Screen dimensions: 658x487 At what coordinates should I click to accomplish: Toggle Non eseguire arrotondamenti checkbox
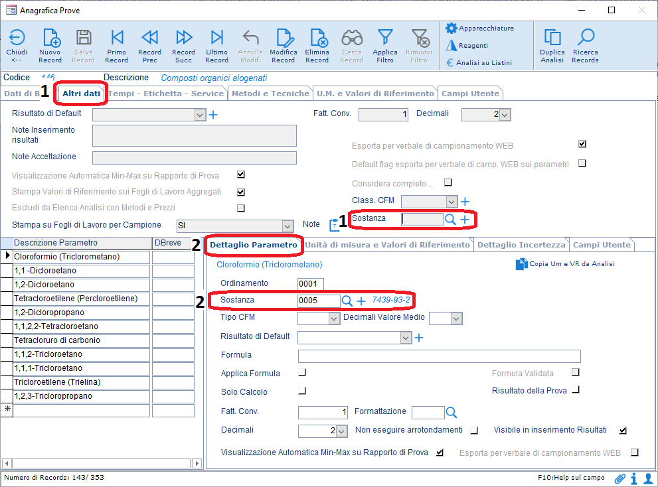point(474,431)
